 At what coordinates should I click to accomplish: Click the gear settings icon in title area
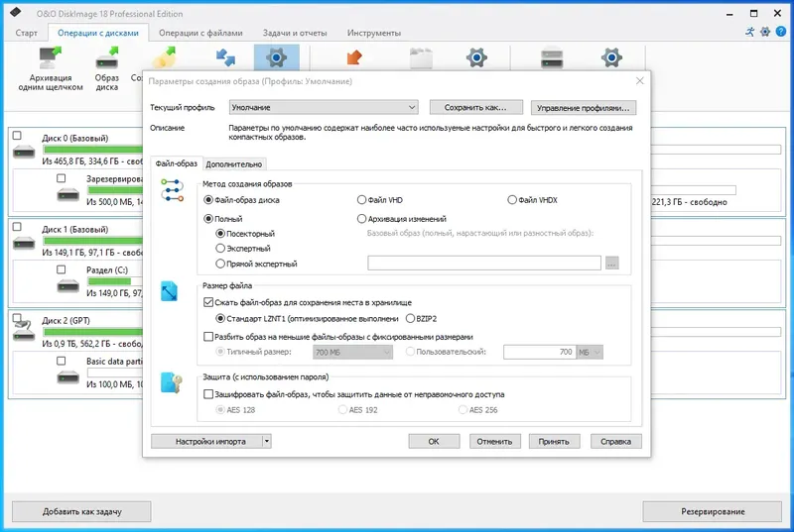(x=765, y=32)
